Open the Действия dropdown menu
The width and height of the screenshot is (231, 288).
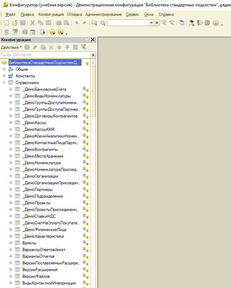[x=11, y=47]
